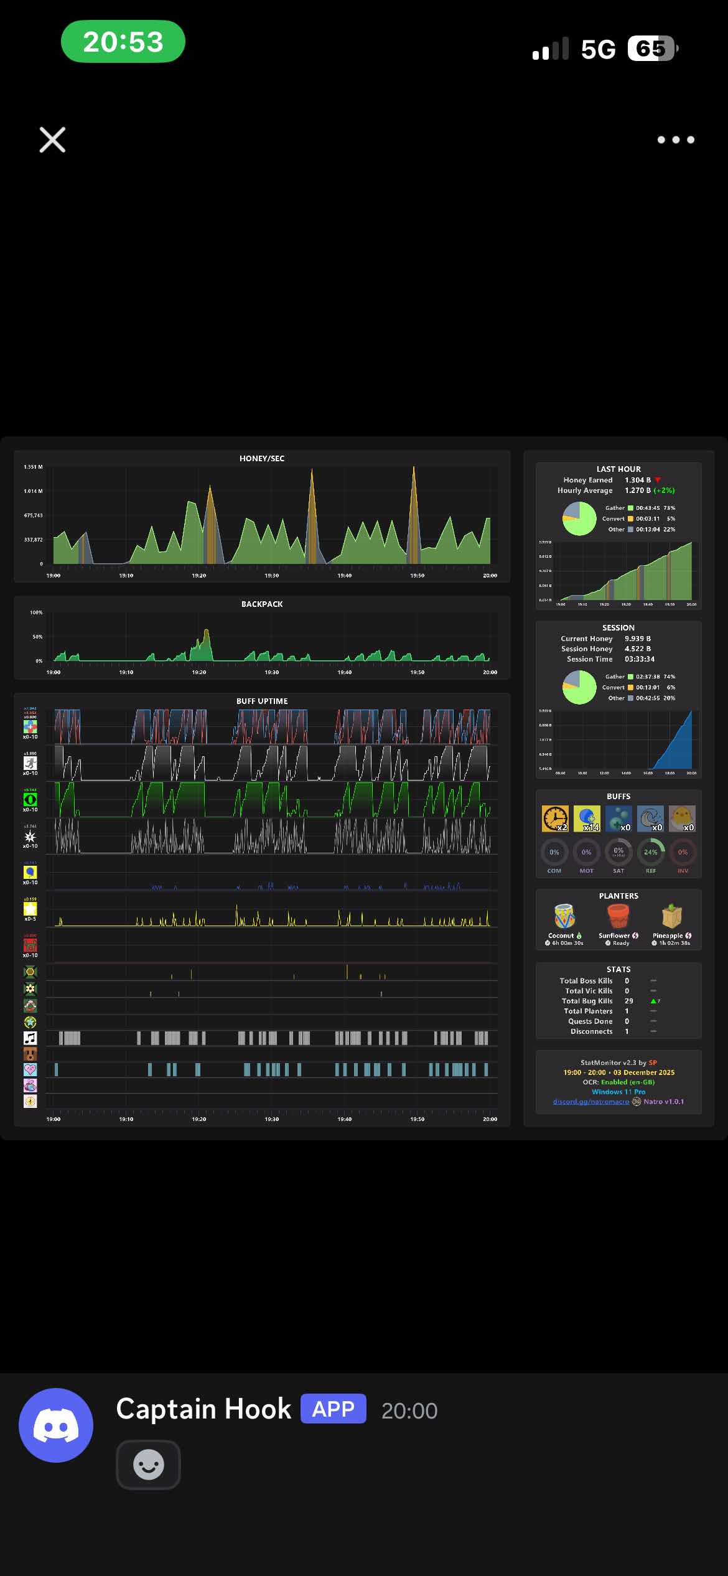Tap the APP badge next to Captain Hook

(333, 1409)
